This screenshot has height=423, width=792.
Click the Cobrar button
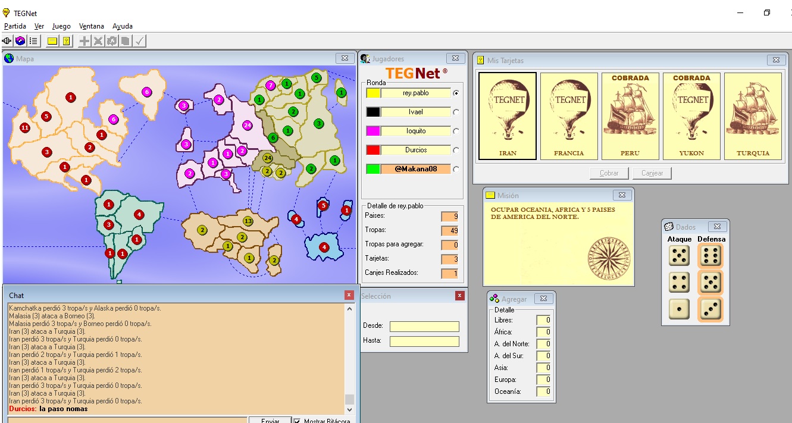[x=609, y=173]
